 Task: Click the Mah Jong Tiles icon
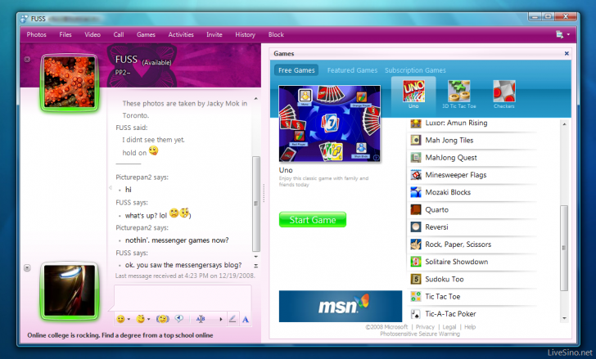point(416,141)
